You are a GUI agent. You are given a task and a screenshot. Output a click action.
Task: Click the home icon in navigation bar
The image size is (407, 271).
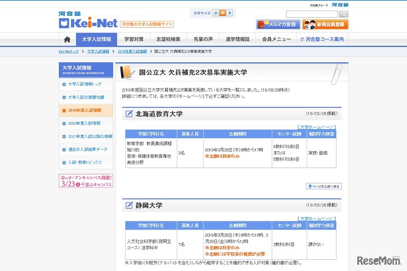pyautogui.click(x=66, y=39)
